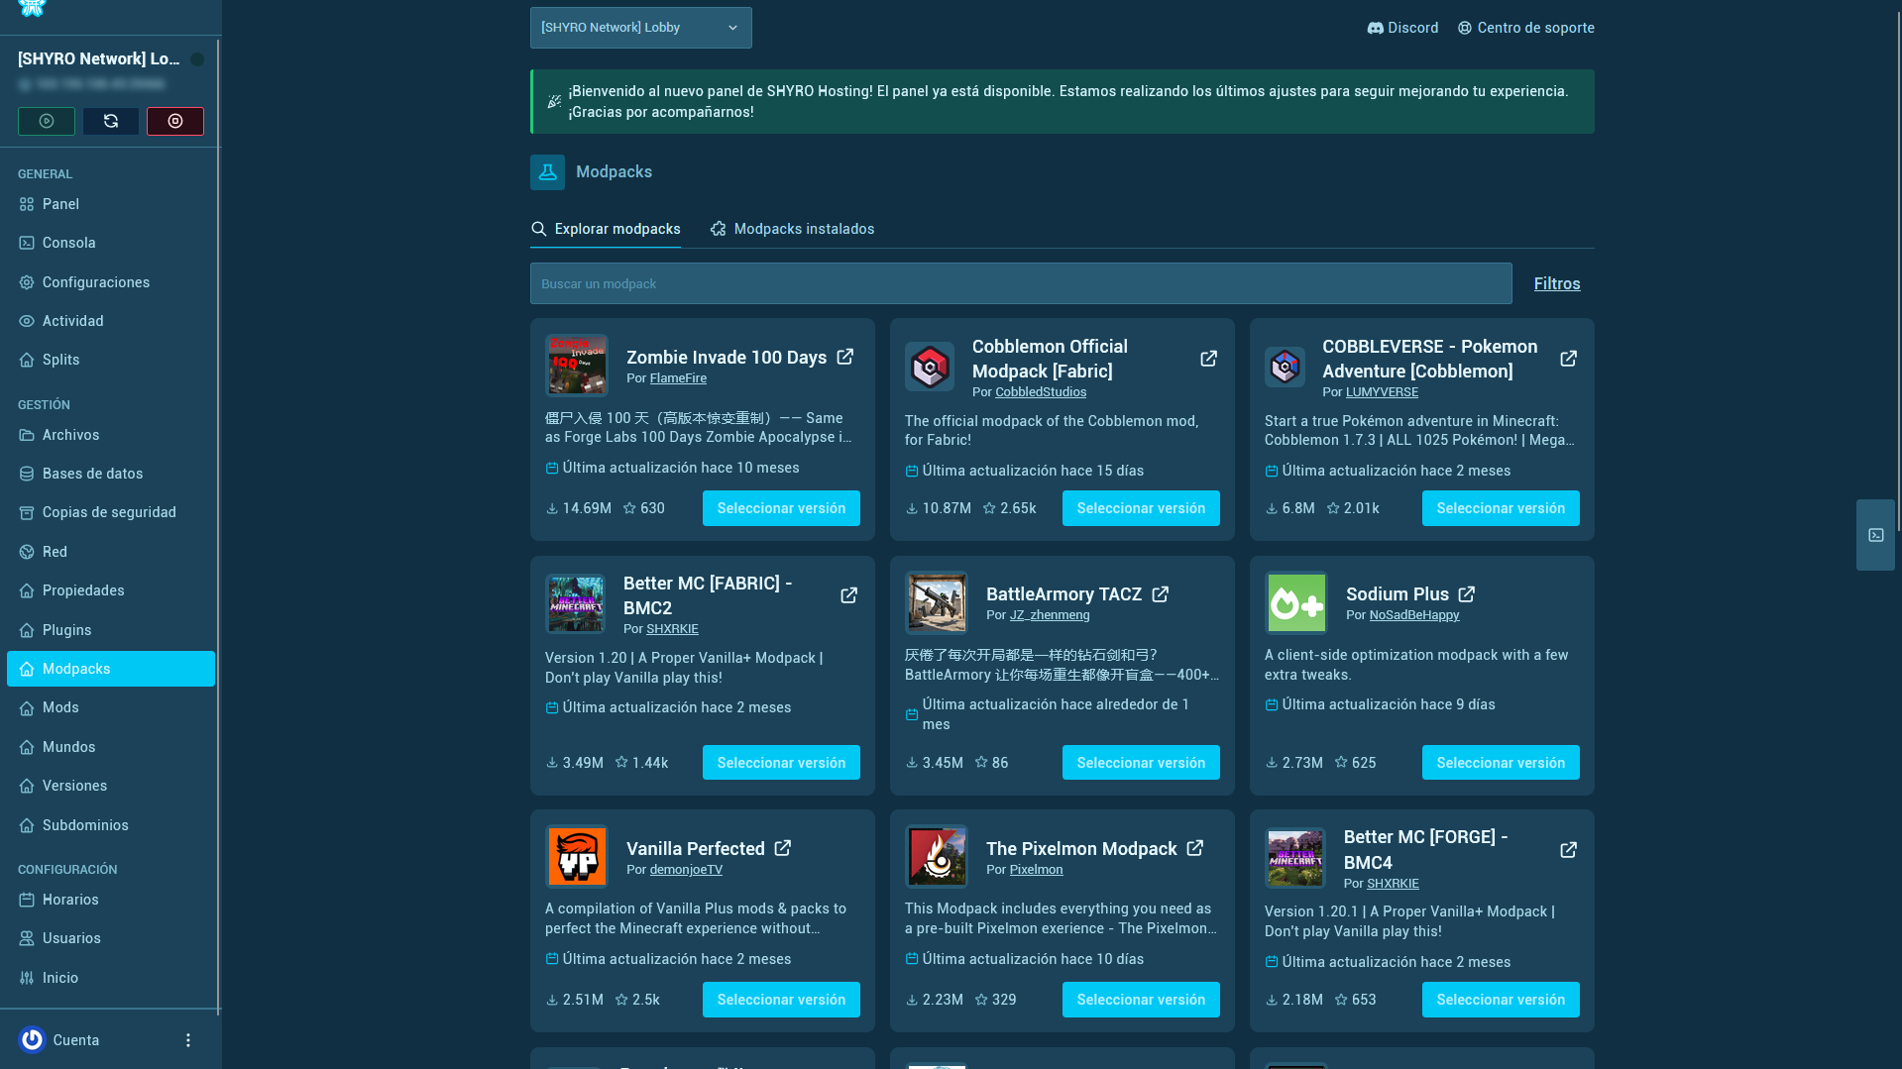Open the Filtros link
Viewport: 1902px width, 1069px height.
click(1557, 284)
